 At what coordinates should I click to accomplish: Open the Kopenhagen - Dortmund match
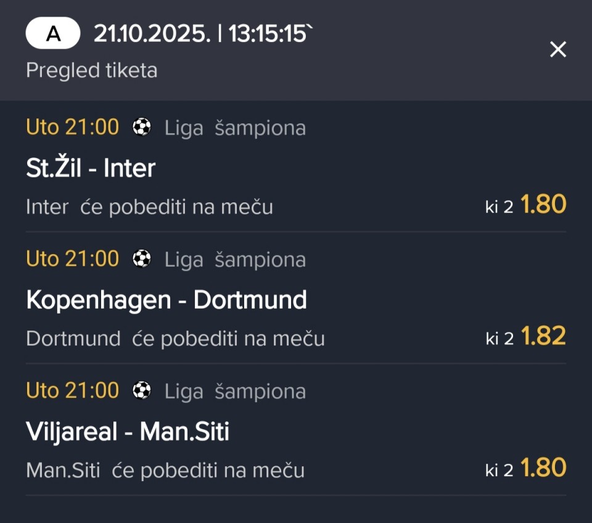click(x=166, y=300)
